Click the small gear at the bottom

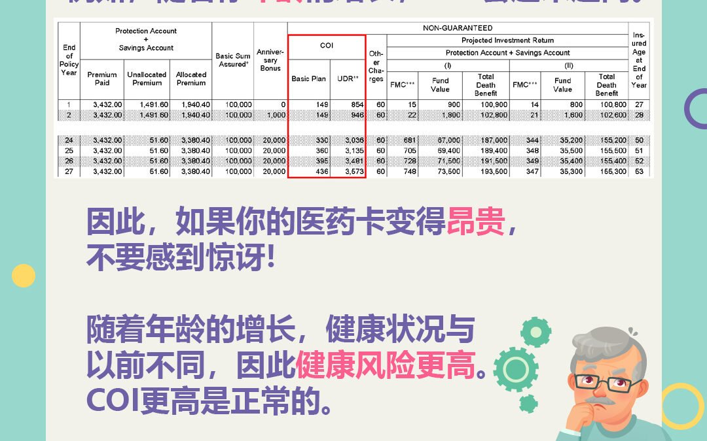coord(528,403)
